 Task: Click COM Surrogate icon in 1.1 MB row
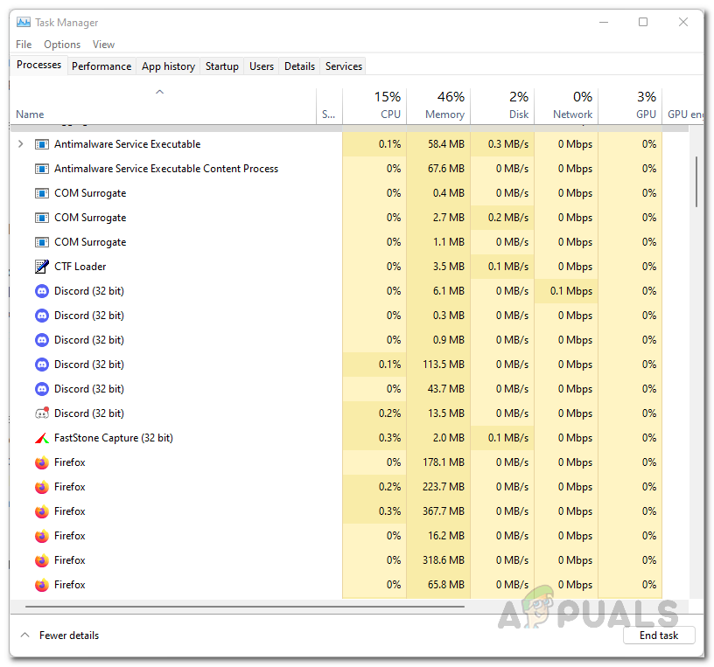(41, 242)
